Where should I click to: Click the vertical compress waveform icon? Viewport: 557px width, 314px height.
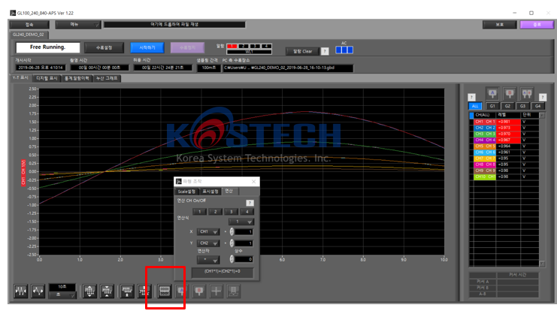pos(107,291)
